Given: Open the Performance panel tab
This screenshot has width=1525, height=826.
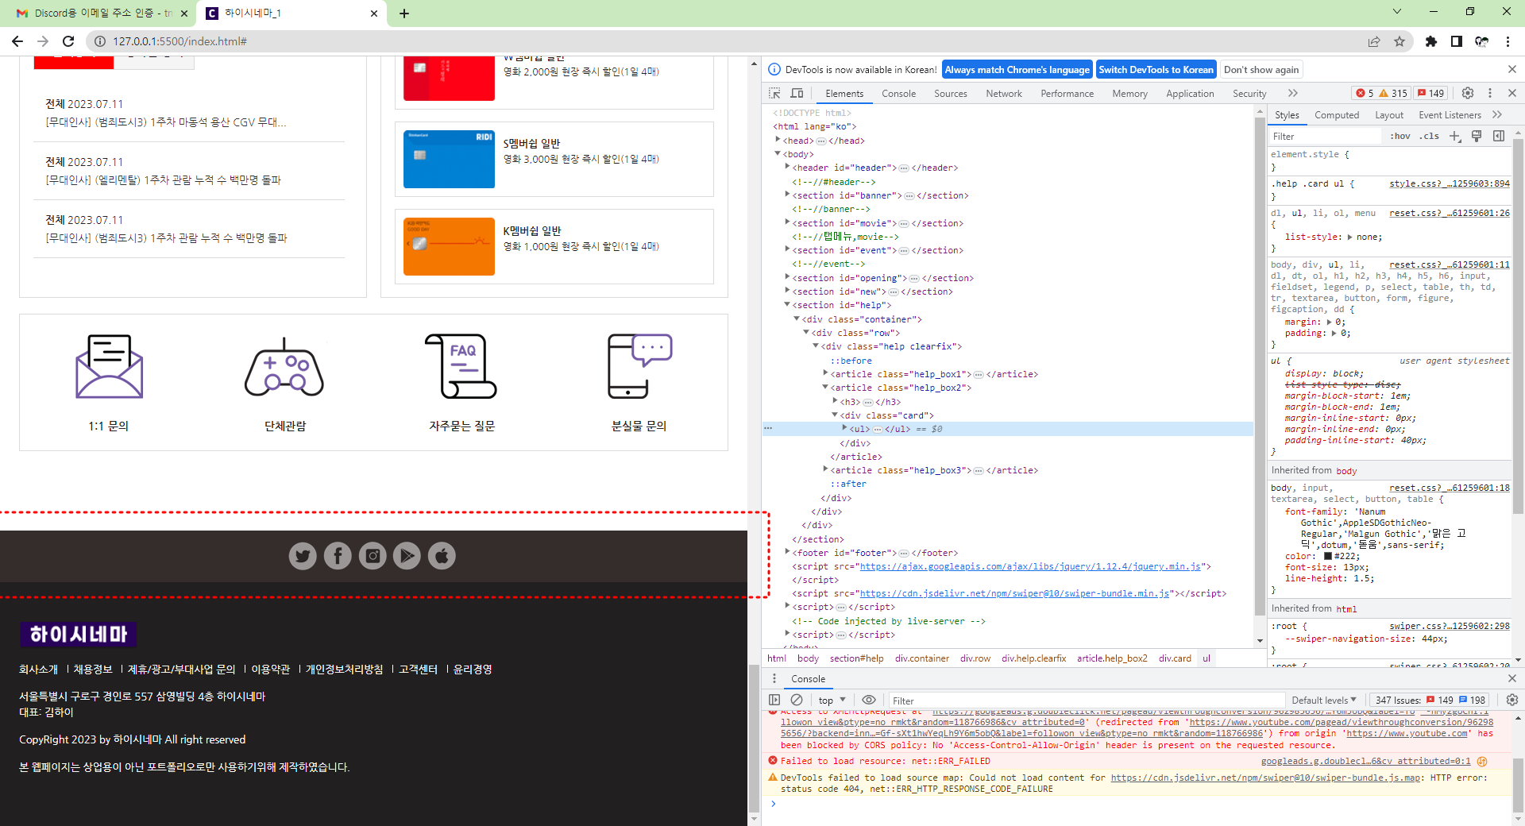Looking at the screenshot, I should (x=1067, y=93).
